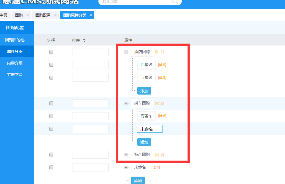Screen dimensions: 285x184
Task: Switch to the 团购配置 tab
Action: [x=43, y=15]
